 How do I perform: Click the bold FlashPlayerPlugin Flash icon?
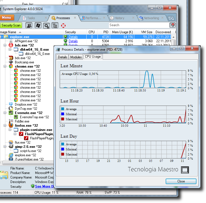point(21,134)
